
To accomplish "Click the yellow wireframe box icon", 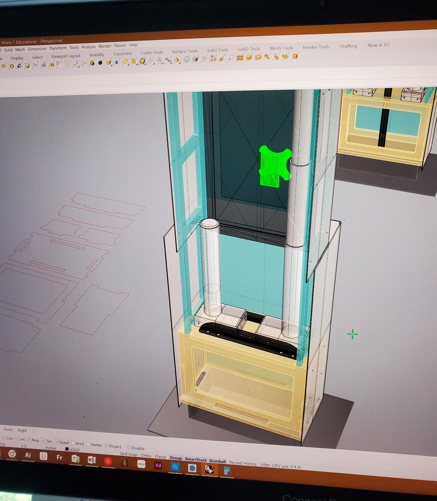I will [142, 61].
